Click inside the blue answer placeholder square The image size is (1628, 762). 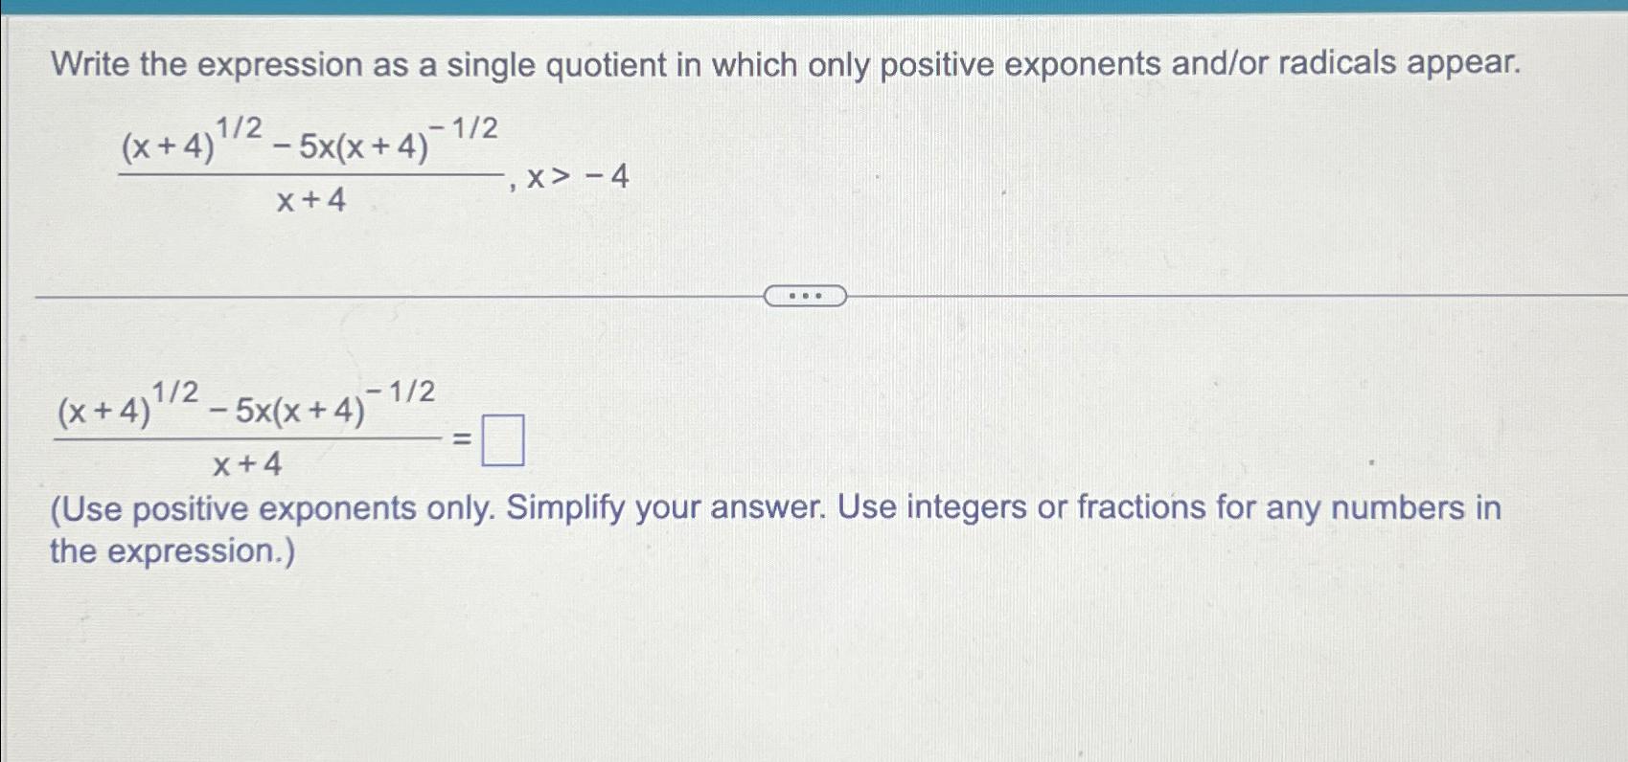point(505,441)
